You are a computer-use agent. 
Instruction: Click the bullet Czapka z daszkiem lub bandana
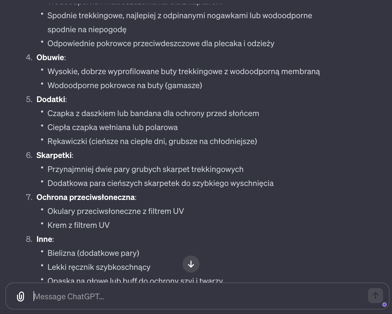(x=153, y=113)
